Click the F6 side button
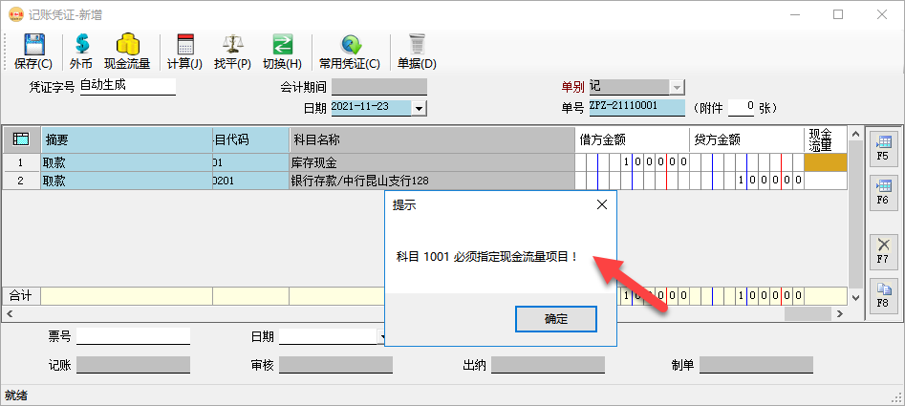905x406 pixels. click(883, 193)
